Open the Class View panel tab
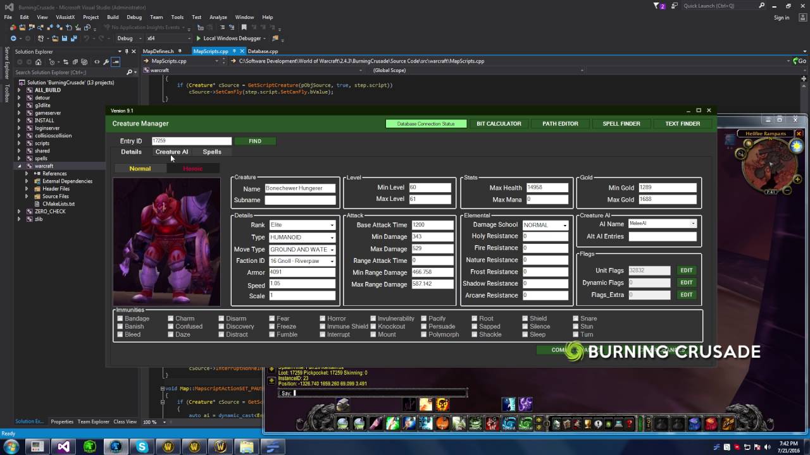 pos(125,422)
